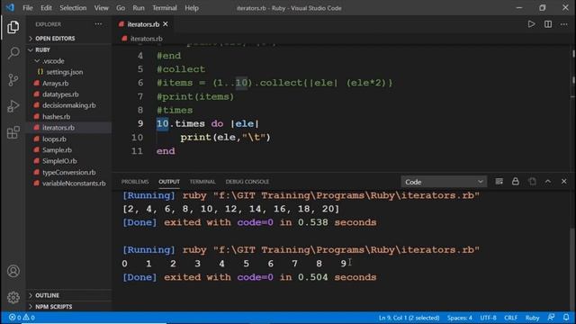
Task: Select the iterators.rb editor tab
Action: (143, 24)
